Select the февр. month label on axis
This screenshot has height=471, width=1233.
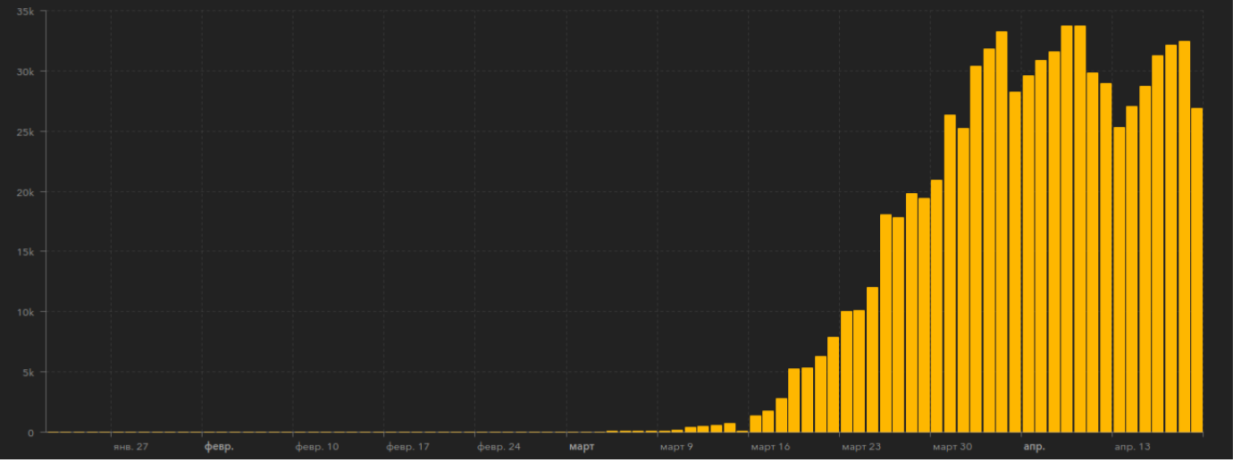pos(219,446)
